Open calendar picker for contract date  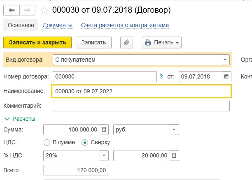pos(226,76)
